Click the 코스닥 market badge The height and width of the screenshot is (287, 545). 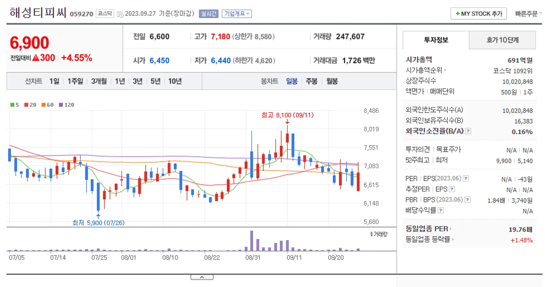point(105,14)
